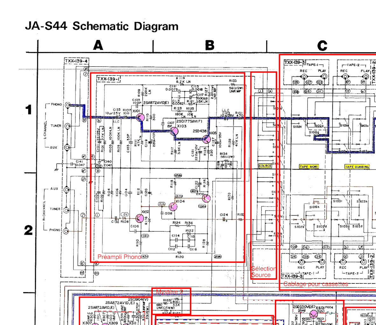This screenshot has height=325, width=376.
Task: Click the 'S103f' switch label
Action: (338, 201)
